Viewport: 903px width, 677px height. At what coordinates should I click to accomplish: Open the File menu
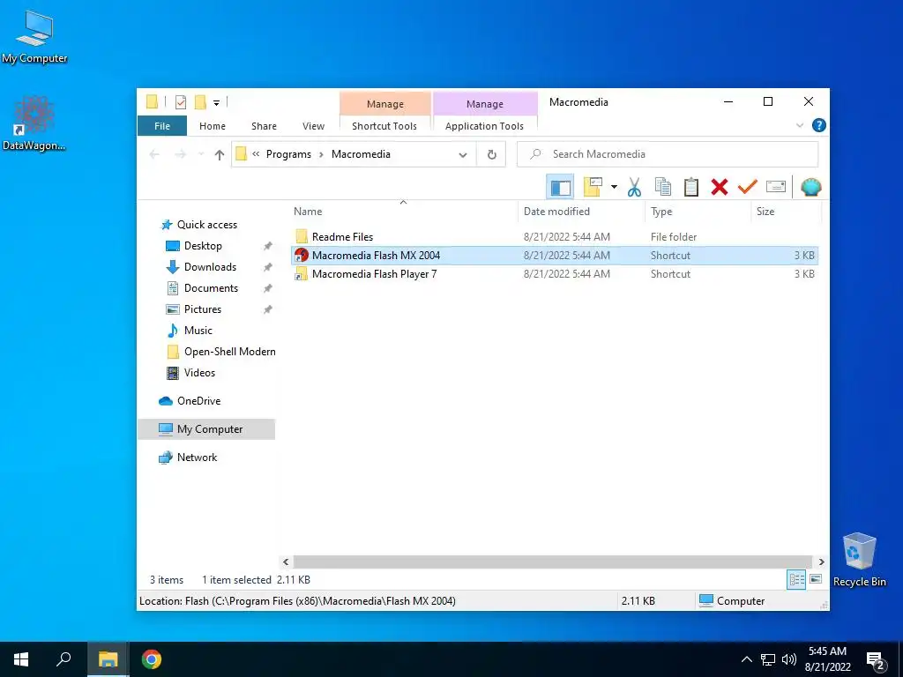162,126
